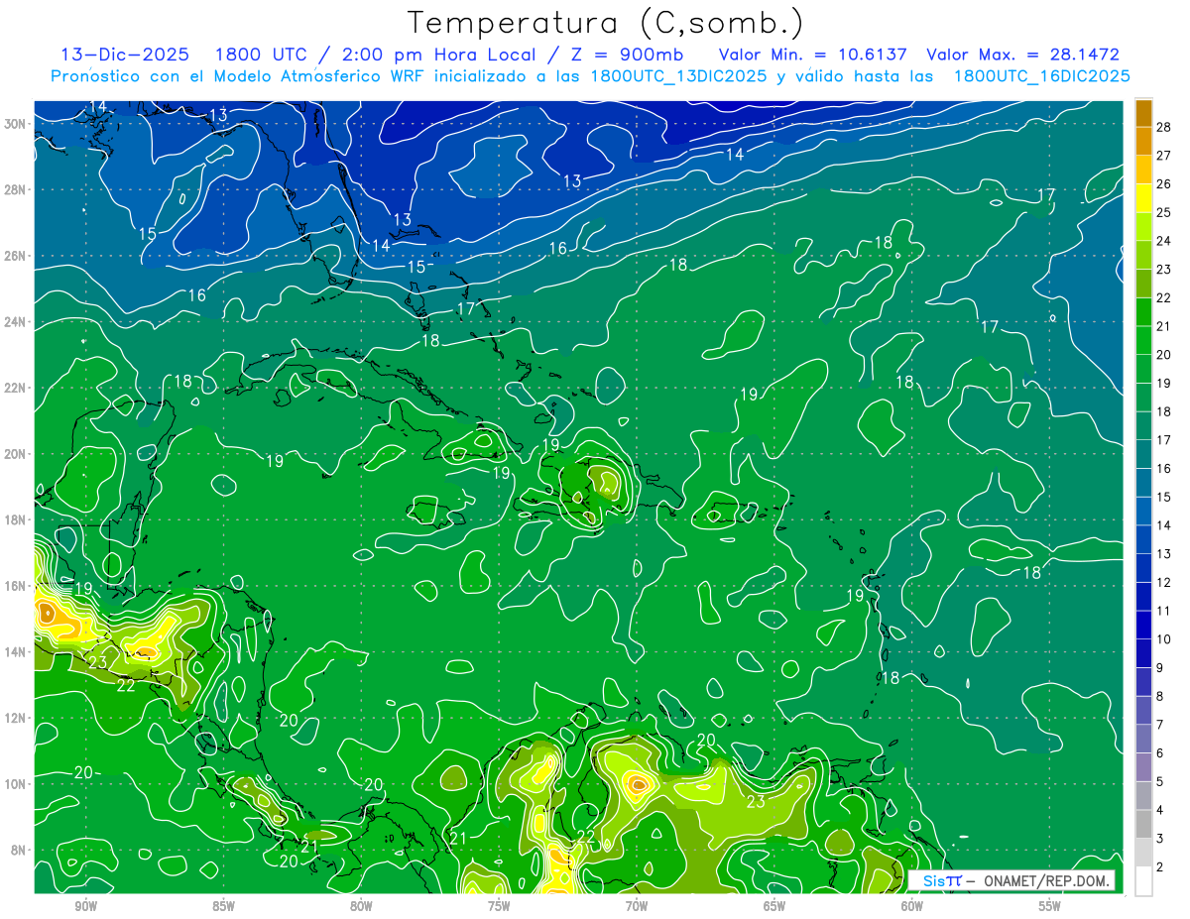Image resolution: width=1190 pixels, height=919 pixels.
Task: Select the '1800 UTC / 2:00 pm Hora Local' text
Action: pyautogui.click(x=374, y=55)
